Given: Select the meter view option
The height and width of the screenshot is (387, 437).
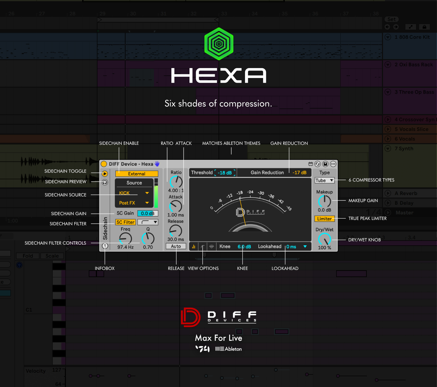Looking at the screenshot, I should tap(194, 247).
